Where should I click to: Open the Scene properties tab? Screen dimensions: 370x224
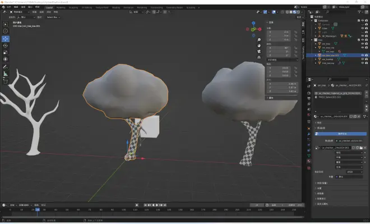pyautogui.click(x=309, y=109)
